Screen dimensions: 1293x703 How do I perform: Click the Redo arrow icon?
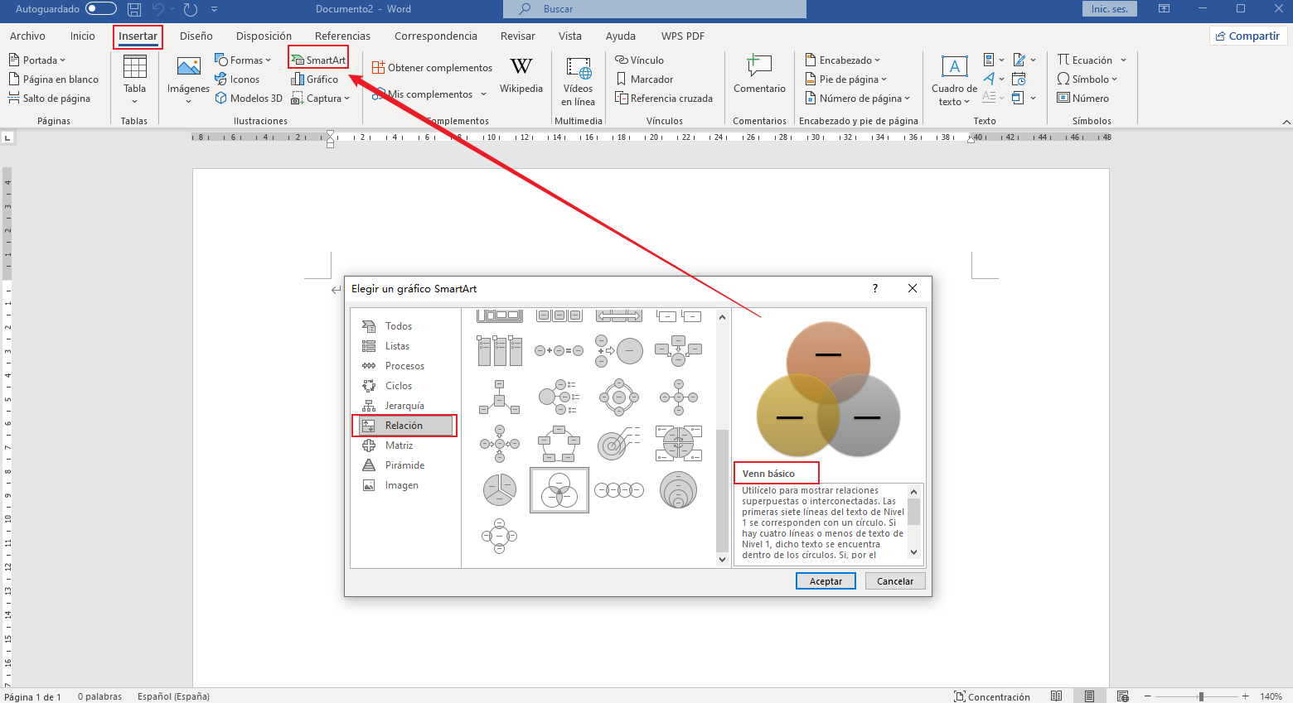coord(191,9)
